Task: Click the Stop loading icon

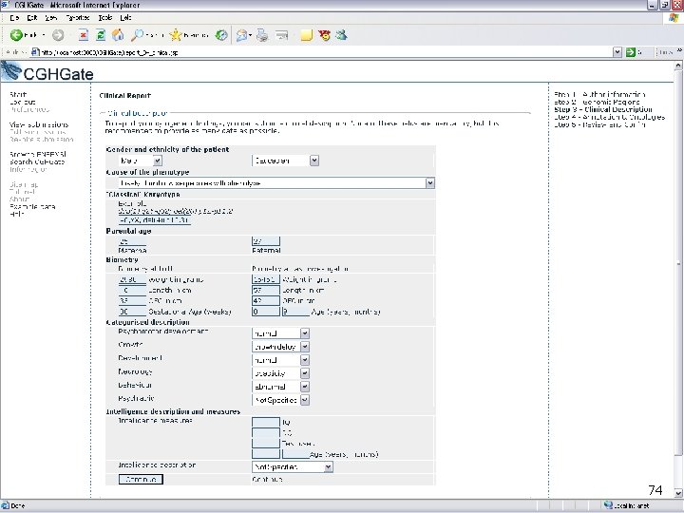Action: click(83, 35)
